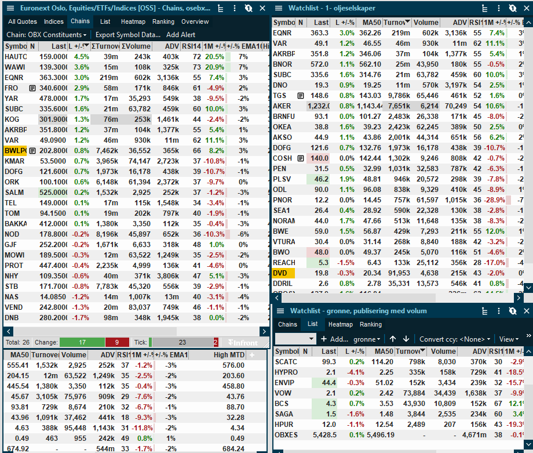
Task: Add a column with the plus icon
Action: tap(252, 355)
